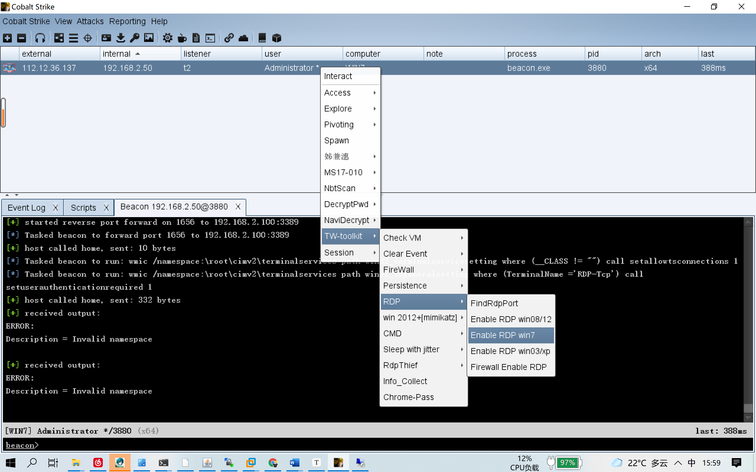The image size is (756, 472).
Task: Select FindRdpPort from the RDP submenu
Action: click(511, 304)
